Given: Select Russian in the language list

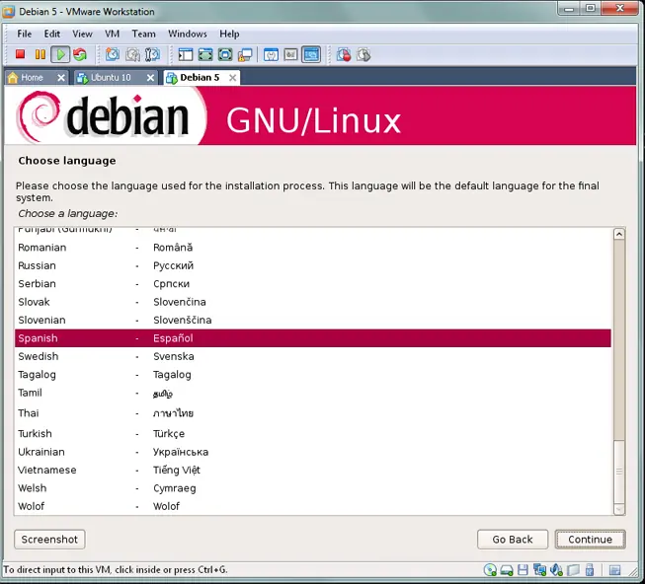Looking at the screenshot, I should (313, 265).
